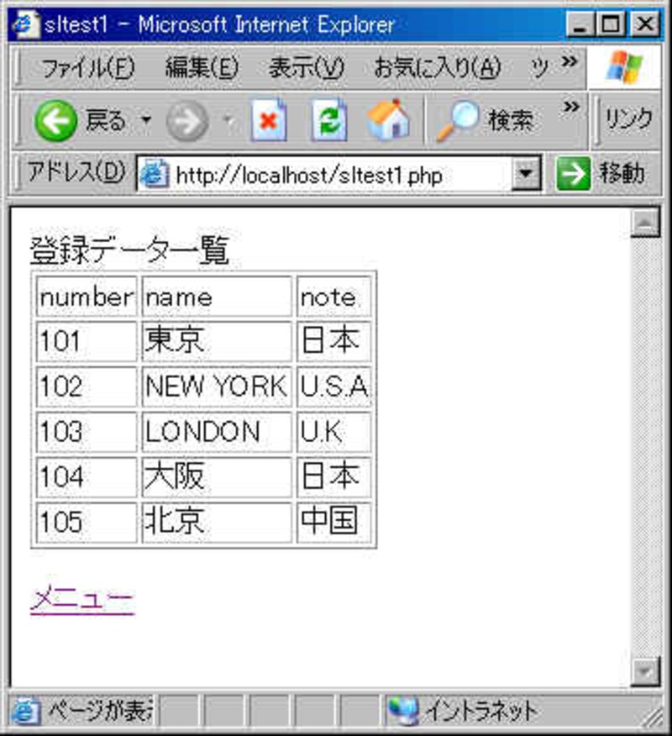Click the green Go arrow (移動) button

tap(574, 174)
